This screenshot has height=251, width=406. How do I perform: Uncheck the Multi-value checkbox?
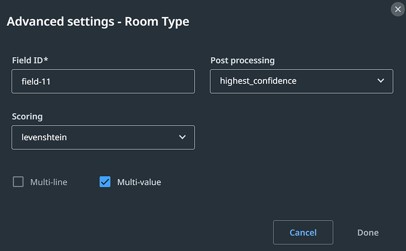pos(105,181)
